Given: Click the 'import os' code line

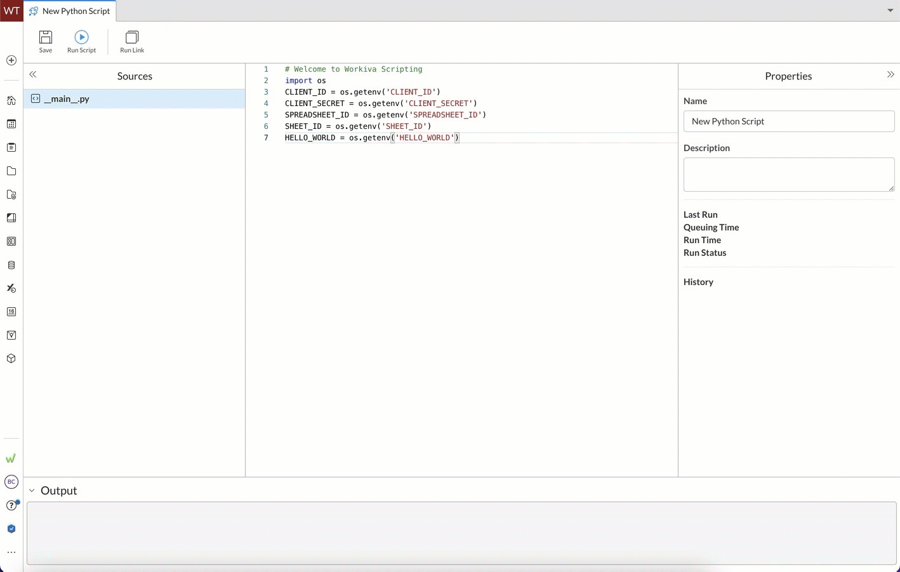Looking at the screenshot, I should pos(305,81).
